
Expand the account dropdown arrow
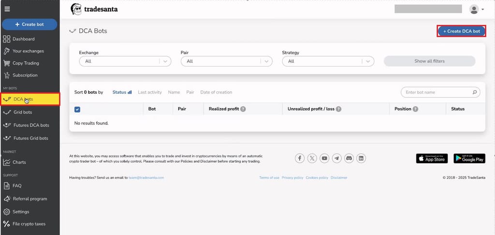click(x=483, y=10)
